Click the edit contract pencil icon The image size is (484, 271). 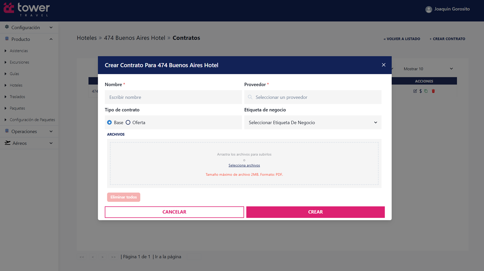coord(415,91)
